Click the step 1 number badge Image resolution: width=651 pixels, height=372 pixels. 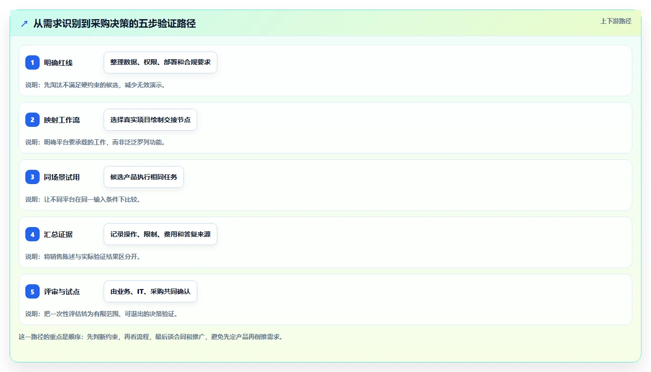click(32, 62)
